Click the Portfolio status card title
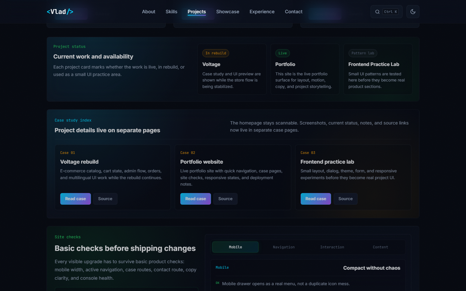Screen dimensions: 466x291 click(x=285, y=64)
